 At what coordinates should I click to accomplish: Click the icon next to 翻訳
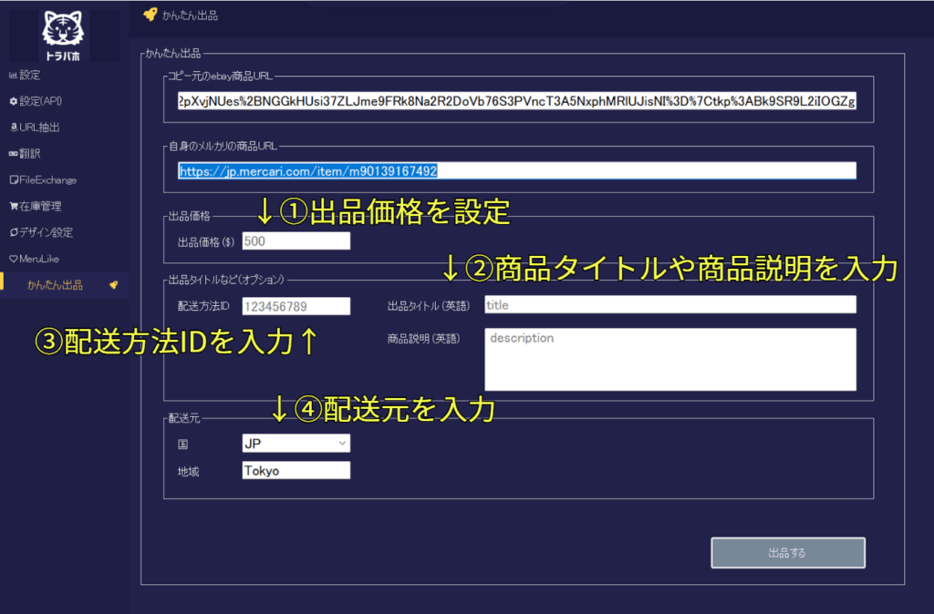pyautogui.click(x=13, y=154)
